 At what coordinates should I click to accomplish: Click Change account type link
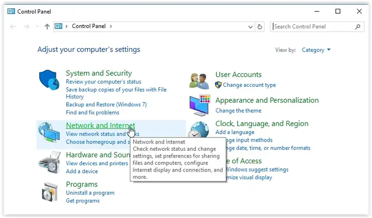(x=250, y=85)
